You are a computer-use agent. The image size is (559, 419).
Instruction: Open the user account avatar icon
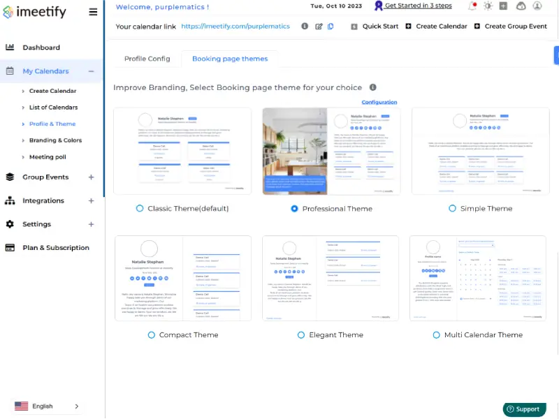click(537, 6)
